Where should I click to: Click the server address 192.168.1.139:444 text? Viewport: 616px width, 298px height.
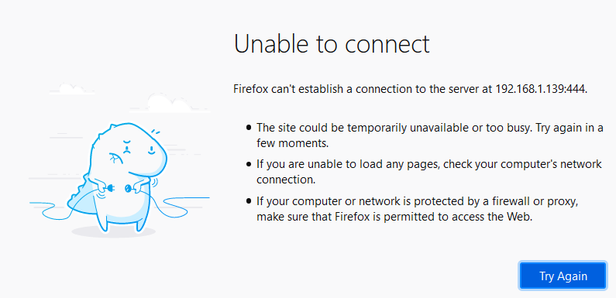[x=540, y=89]
